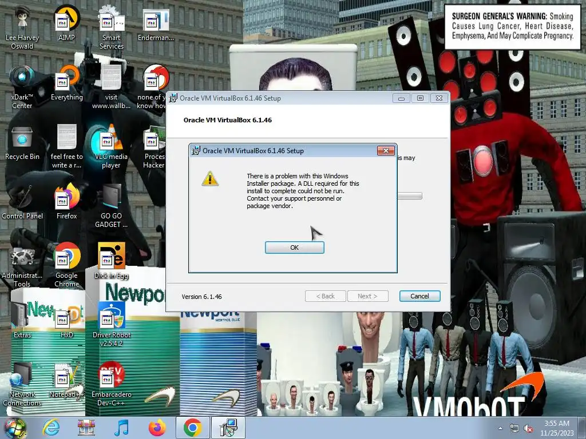The height and width of the screenshot is (439, 586).
Task: Cancel the VirtualBox 6.1.46 setup
Action: [419, 296]
